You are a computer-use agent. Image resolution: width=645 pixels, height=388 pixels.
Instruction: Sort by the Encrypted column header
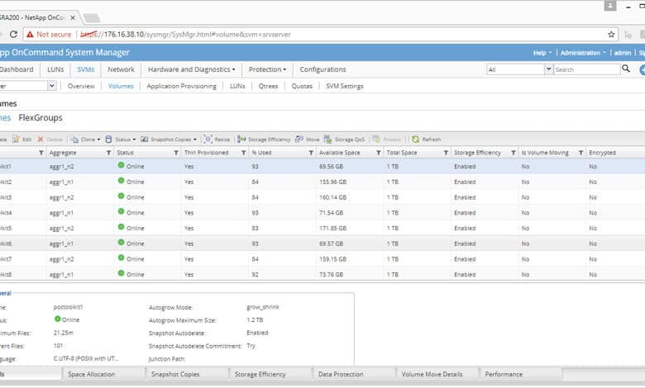point(602,153)
